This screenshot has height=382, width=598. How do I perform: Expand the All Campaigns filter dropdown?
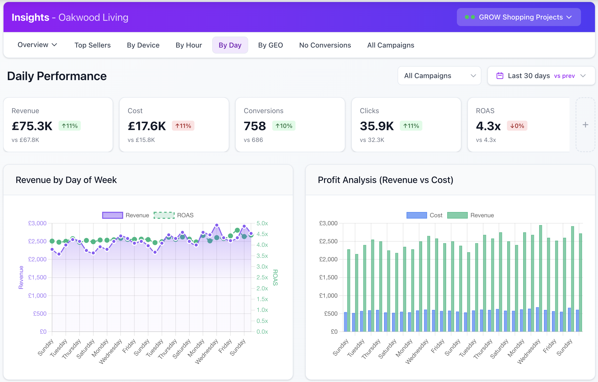(439, 76)
